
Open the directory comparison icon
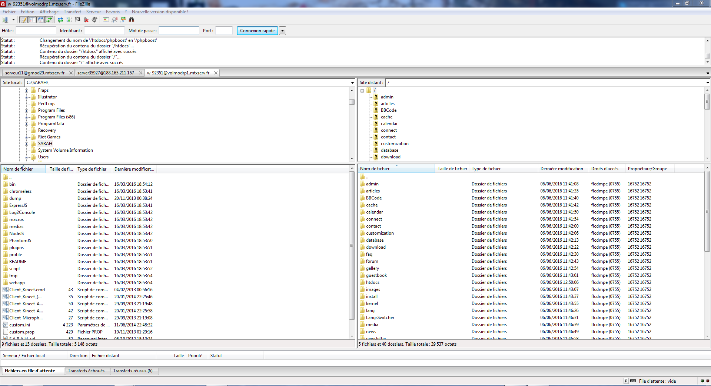point(106,20)
